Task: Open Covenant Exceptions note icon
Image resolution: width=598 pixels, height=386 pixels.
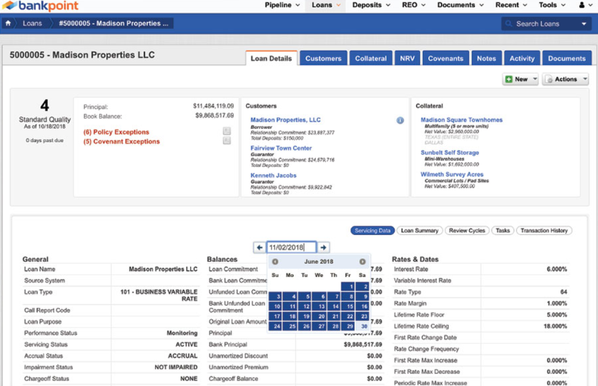Action: [227, 141]
